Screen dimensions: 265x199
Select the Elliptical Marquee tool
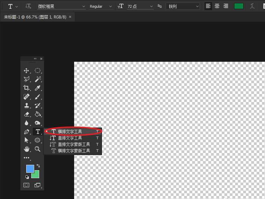[x=38, y=71]
